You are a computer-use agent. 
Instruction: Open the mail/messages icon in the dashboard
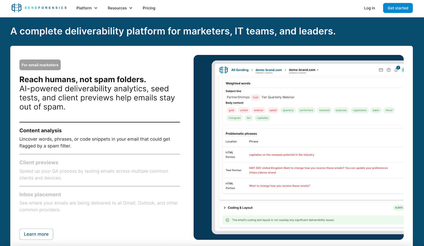point(381,70)
